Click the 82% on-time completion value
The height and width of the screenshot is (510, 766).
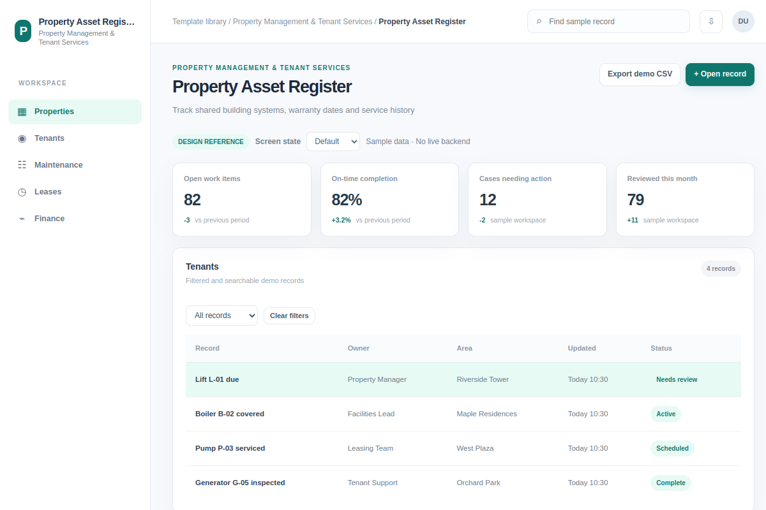pyautogui.click(x=347, y=200)
